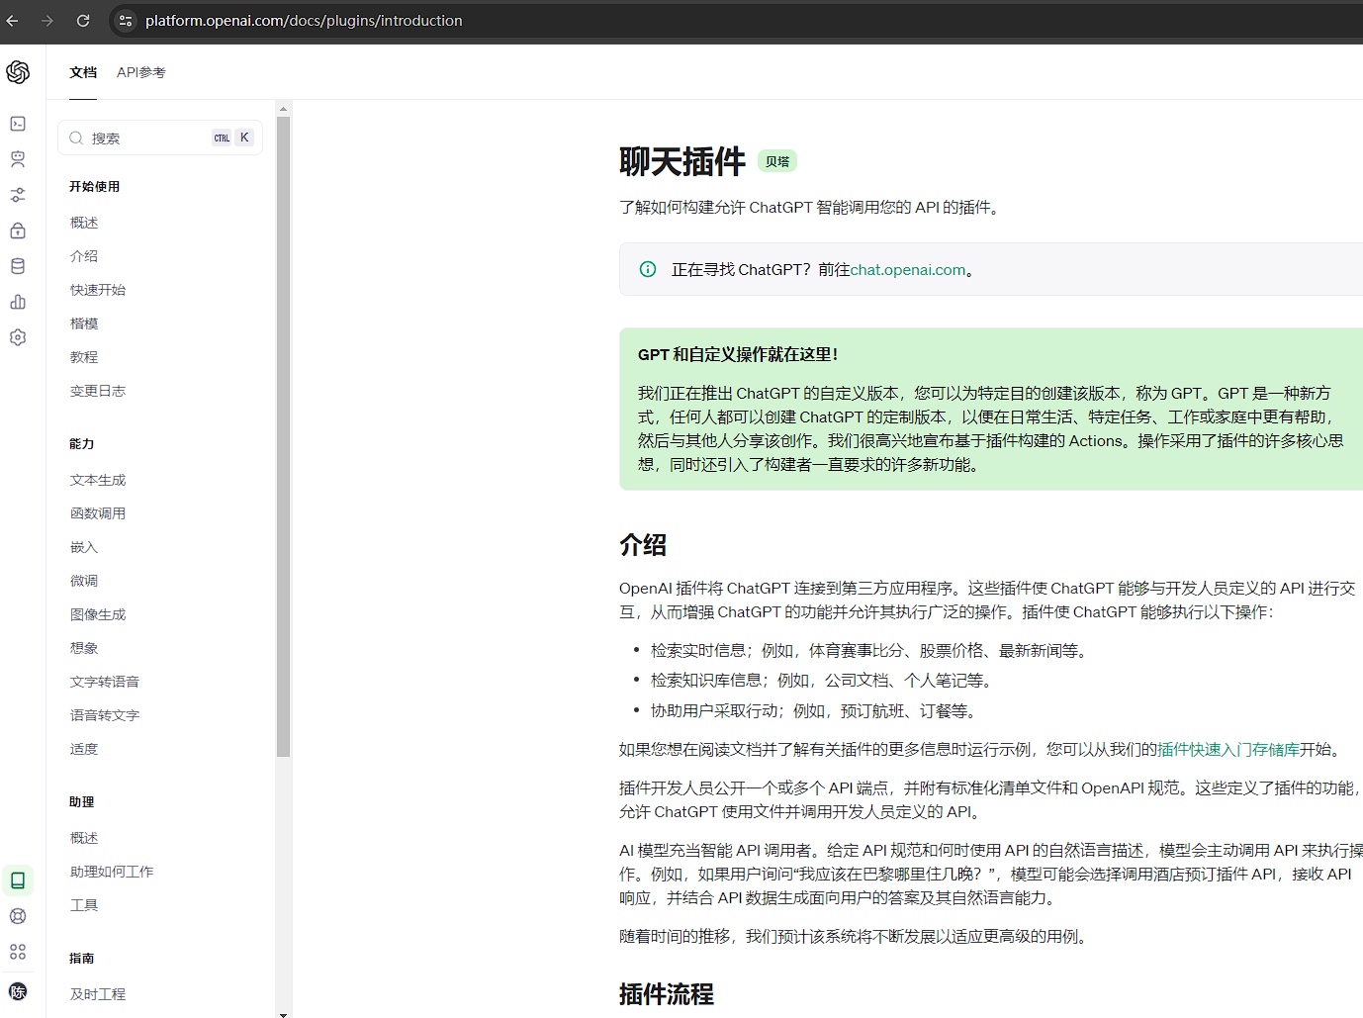The height and width of the screenshot is (1018, 1363).
Task: Click the highlighted Documentation book icon
Action: point(18,880)
